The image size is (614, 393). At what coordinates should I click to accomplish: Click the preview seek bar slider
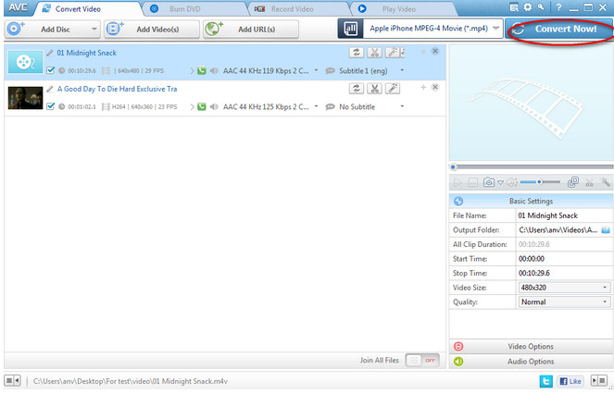pos(454,167)
